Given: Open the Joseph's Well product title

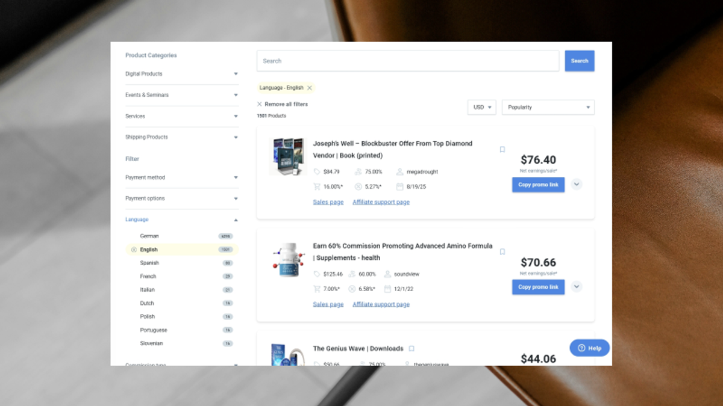Looking at the screenshot, I should tap(393, 150).
